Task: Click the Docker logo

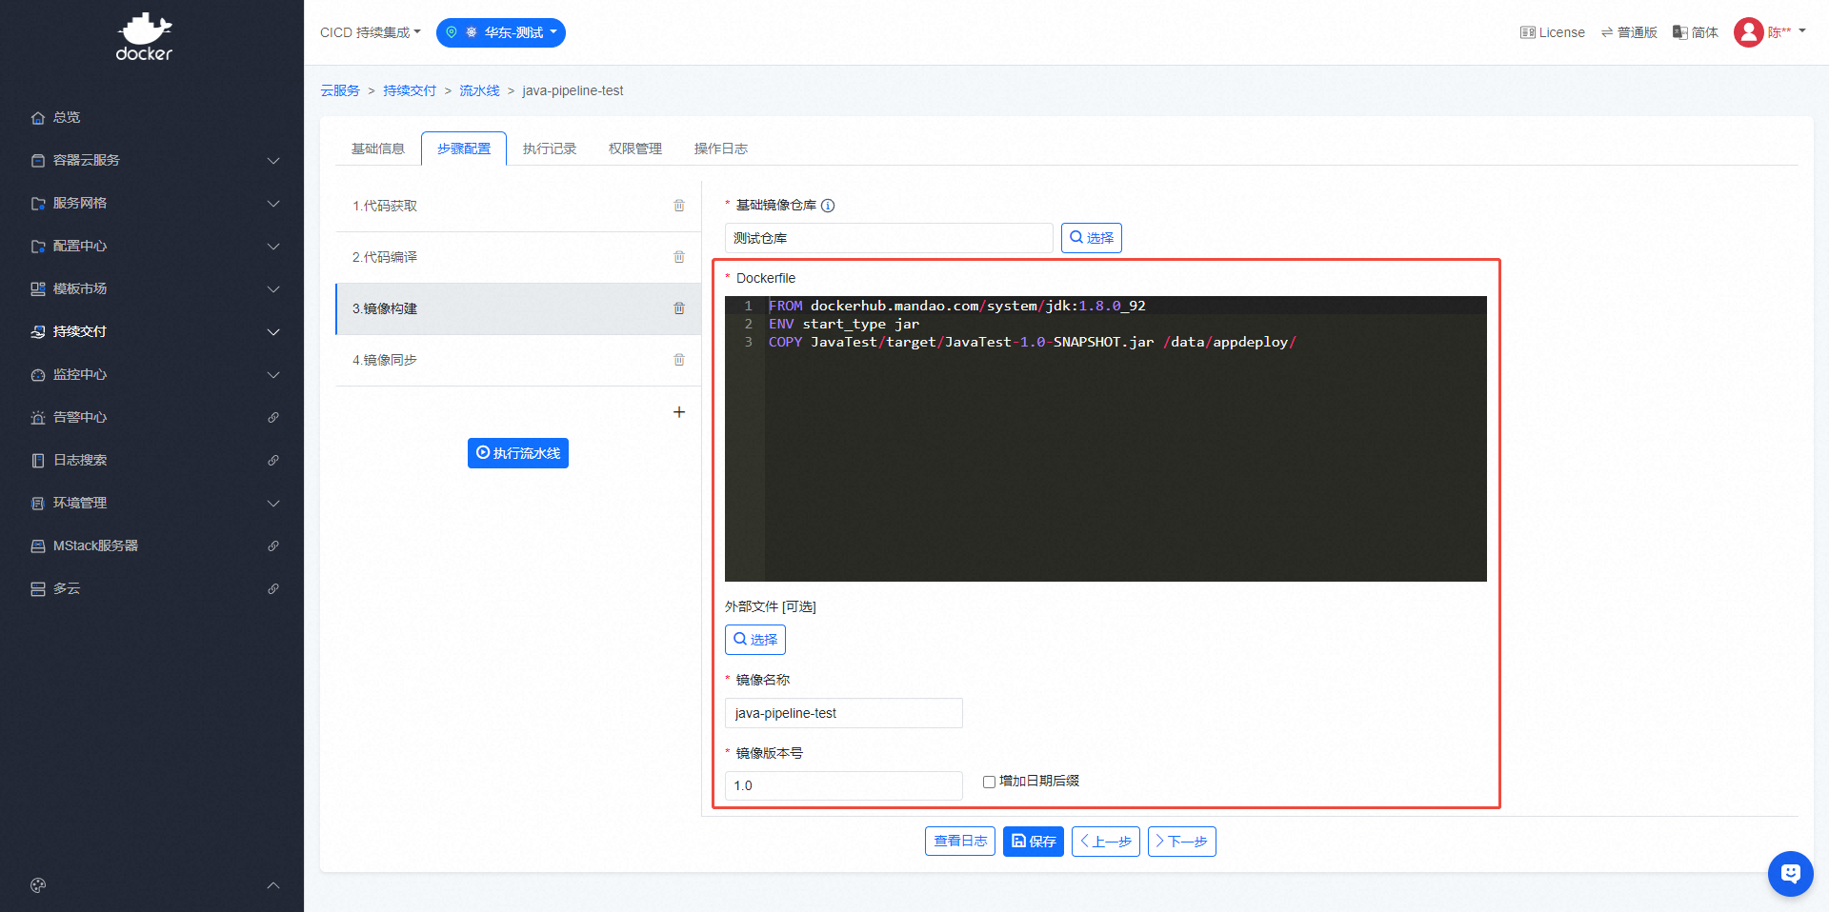Action: click(x=144, y=38)
